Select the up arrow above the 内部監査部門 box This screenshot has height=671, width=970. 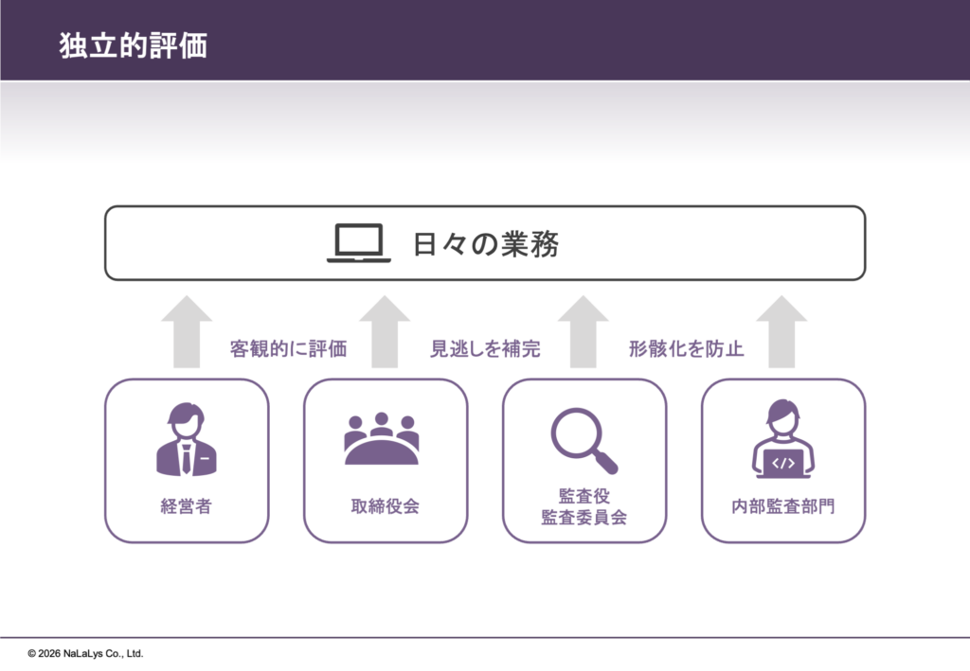coord(781,331)
